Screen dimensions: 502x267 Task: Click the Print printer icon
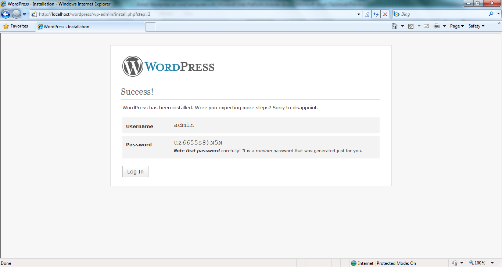(437, 26)
